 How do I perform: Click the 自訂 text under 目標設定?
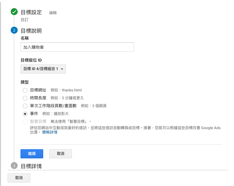(x=25, y=19)
